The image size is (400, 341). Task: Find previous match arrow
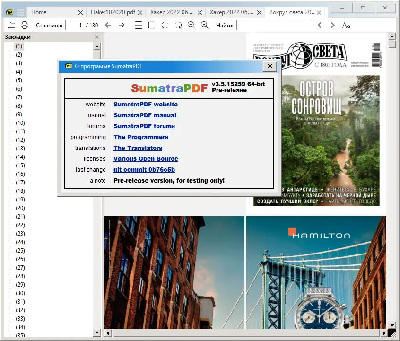click(320, 25)
